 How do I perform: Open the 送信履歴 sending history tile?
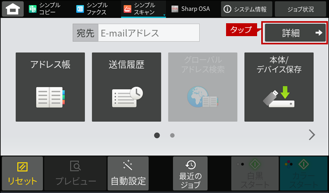pyautogui.click(x=127, y=87)
